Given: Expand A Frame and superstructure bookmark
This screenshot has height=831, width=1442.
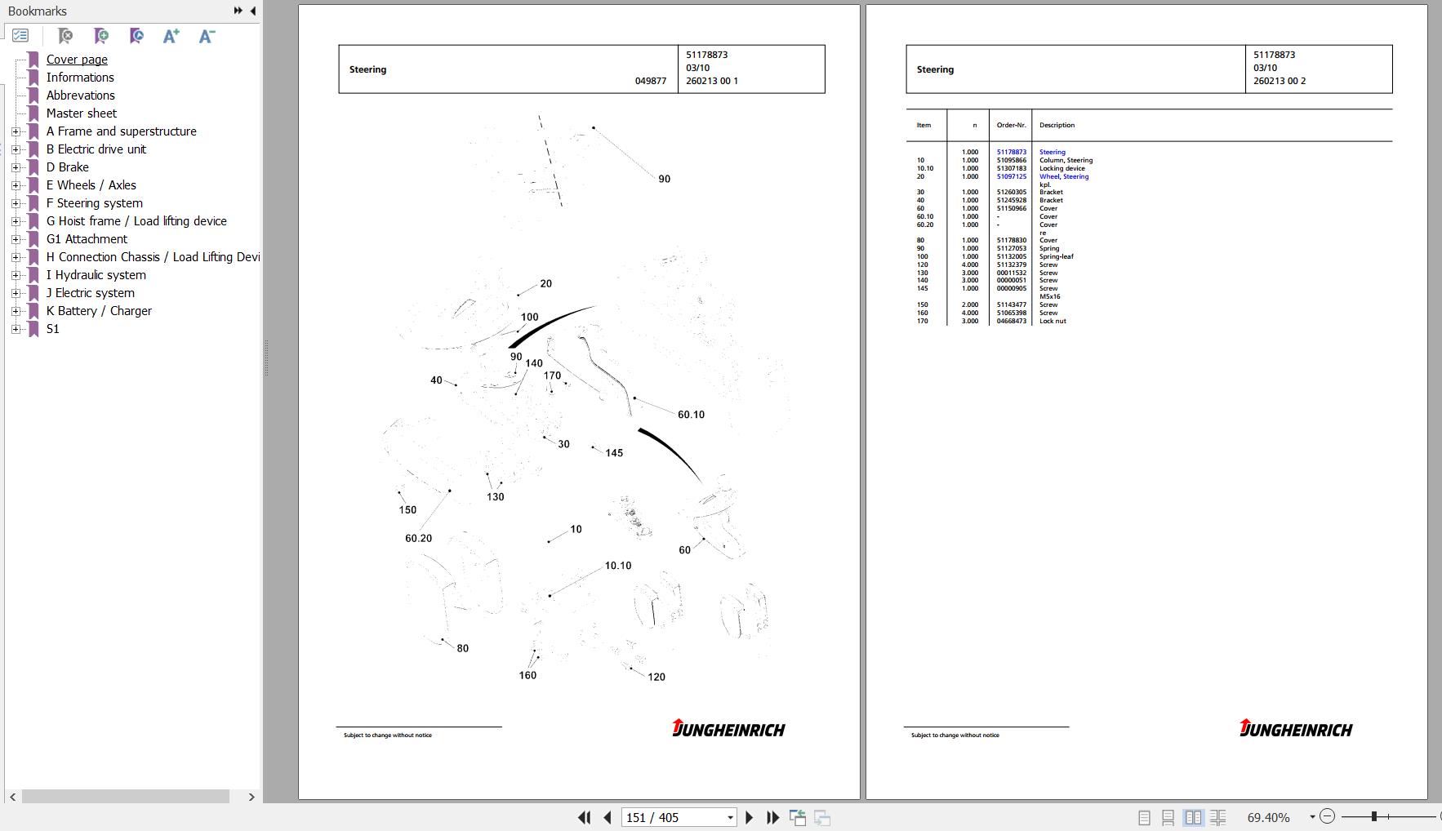Looking at the screenshot, I should [16, 131].
